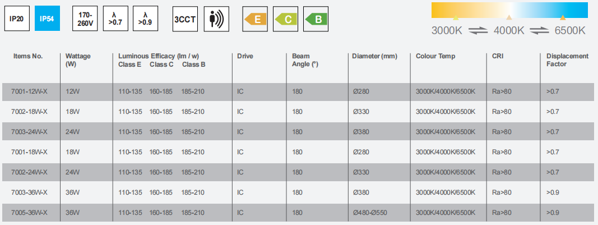
Task: Click the 4000K marker on the color bar
Action: coord(509,17)
